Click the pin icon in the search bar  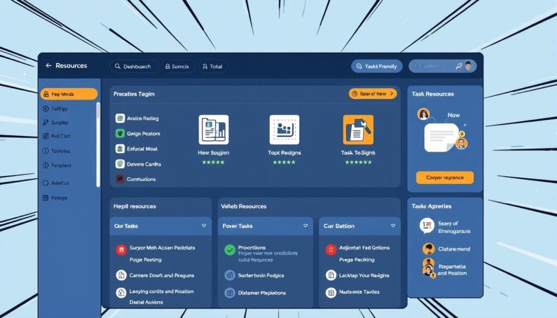tap(459, 66)
